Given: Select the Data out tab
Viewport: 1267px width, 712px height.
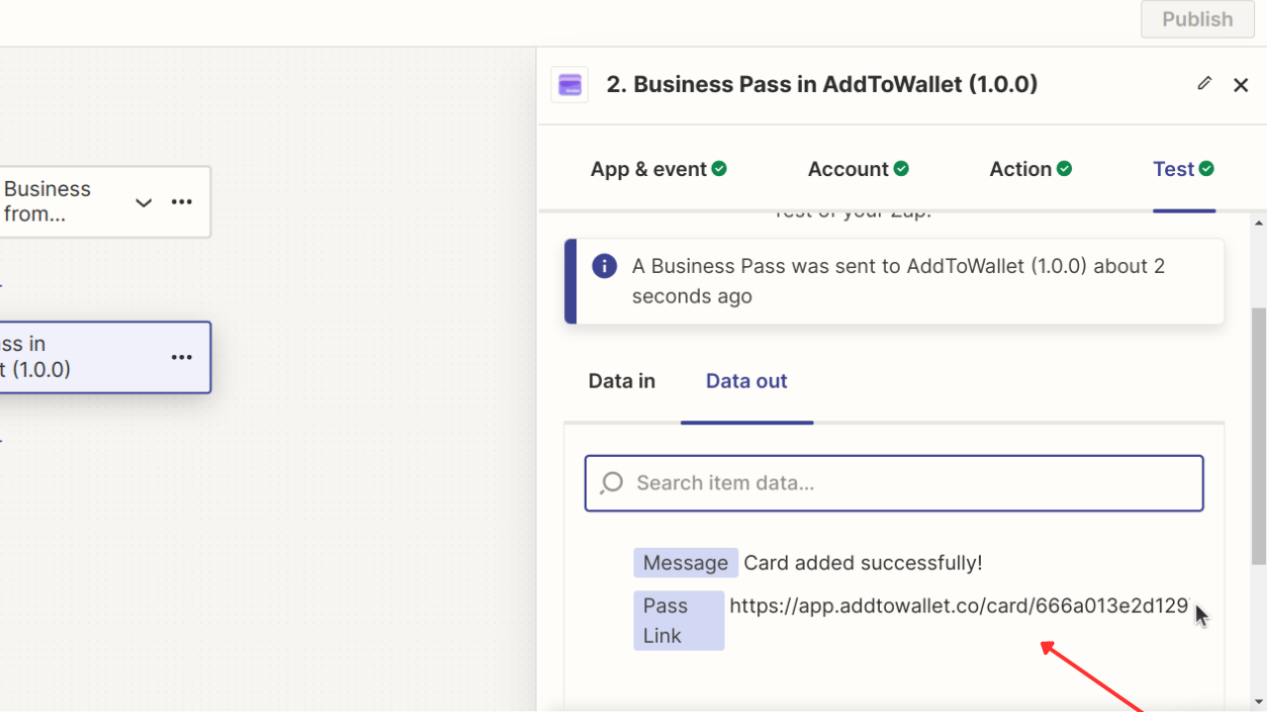Looking at the screenshot, I should (746, 381).
